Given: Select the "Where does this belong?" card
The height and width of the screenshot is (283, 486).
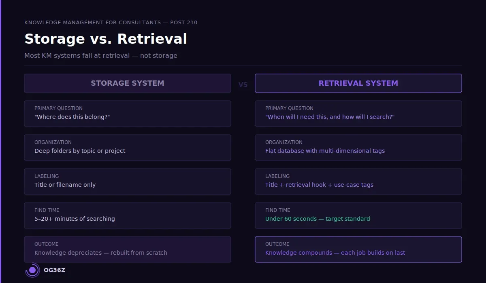Looking at the screenshot, I should 127,114.
